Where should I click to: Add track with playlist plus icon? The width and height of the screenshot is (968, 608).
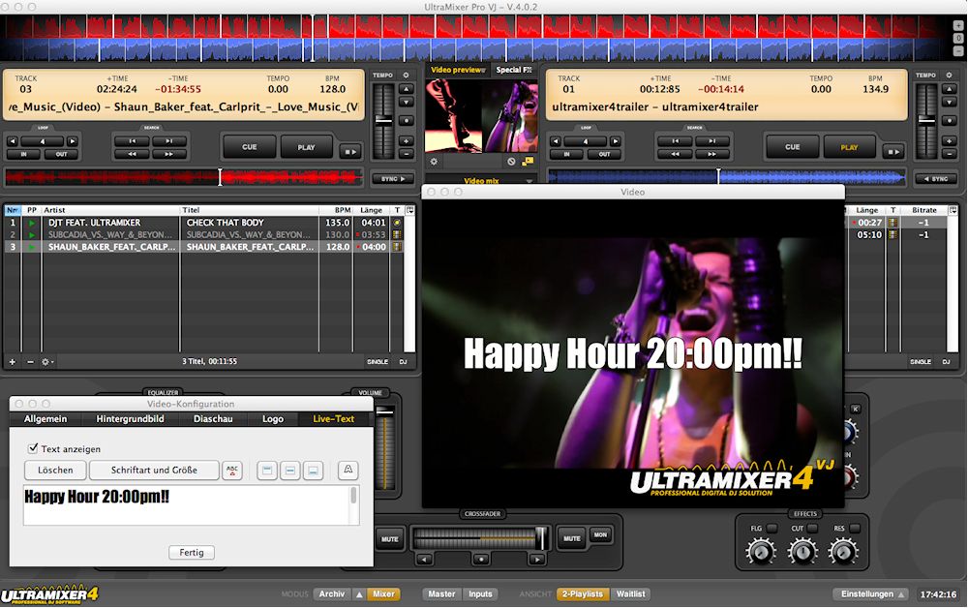pyautogui.click(x=13, y=362)
